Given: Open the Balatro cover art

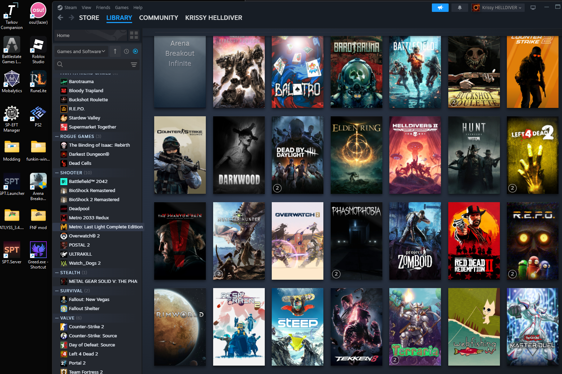Looking at the screenshot, I should 298,72.
